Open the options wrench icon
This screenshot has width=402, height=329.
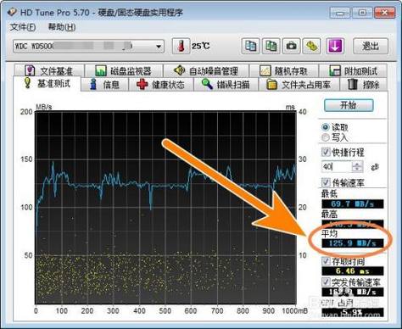[x=312, y=46]
